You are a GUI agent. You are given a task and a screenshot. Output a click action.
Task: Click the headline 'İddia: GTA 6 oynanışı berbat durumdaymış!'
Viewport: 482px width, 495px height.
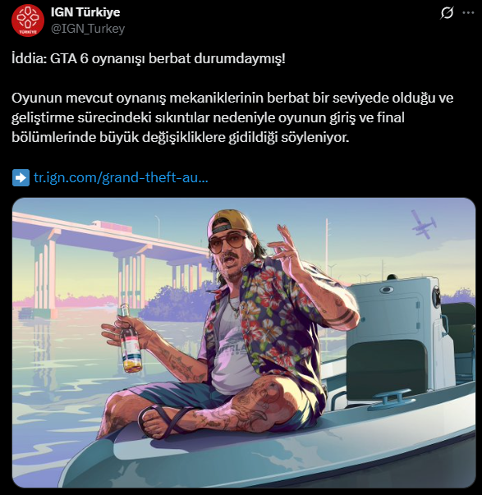point(149,59)
